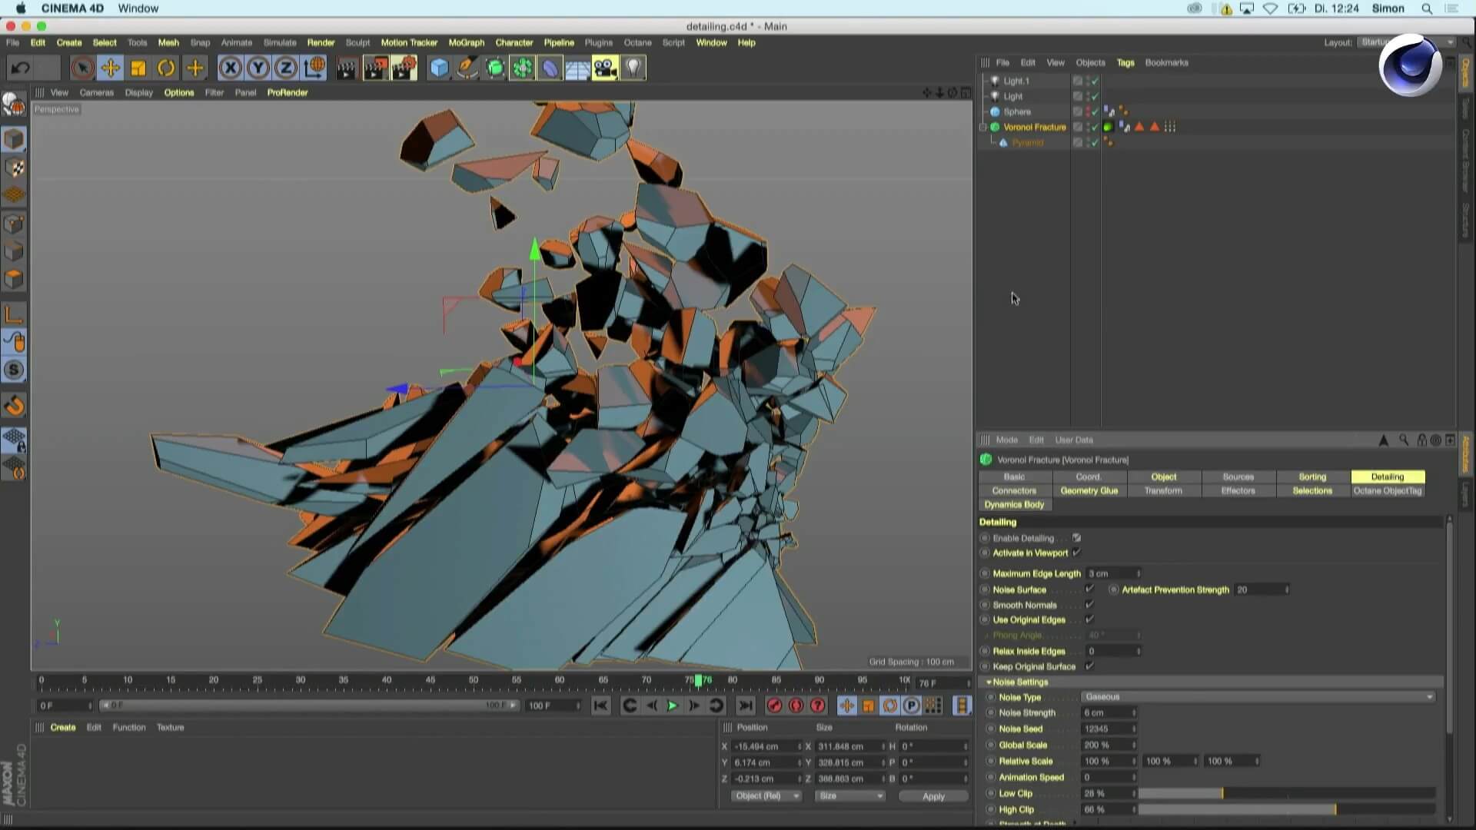Click the Apply button
Screen dimensions: 1476x830
(932, 796)
